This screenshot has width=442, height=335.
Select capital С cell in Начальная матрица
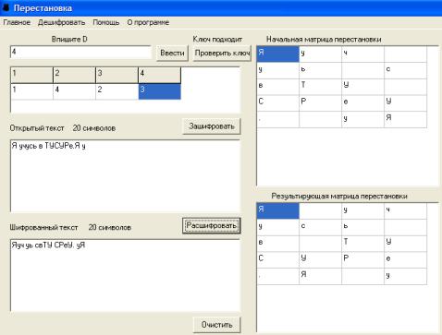(277, 103)
